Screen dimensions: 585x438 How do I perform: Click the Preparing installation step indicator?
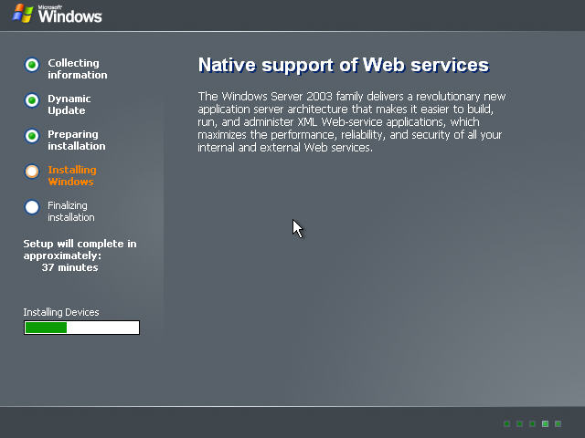pyautogui.click(x=32, y=136)
